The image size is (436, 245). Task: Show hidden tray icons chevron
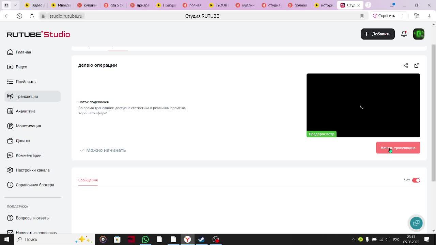tap(354, 239)
